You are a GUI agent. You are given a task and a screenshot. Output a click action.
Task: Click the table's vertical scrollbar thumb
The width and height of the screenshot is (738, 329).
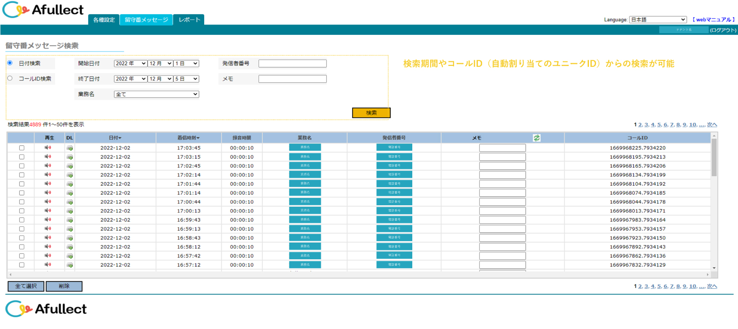pos(714,157)
